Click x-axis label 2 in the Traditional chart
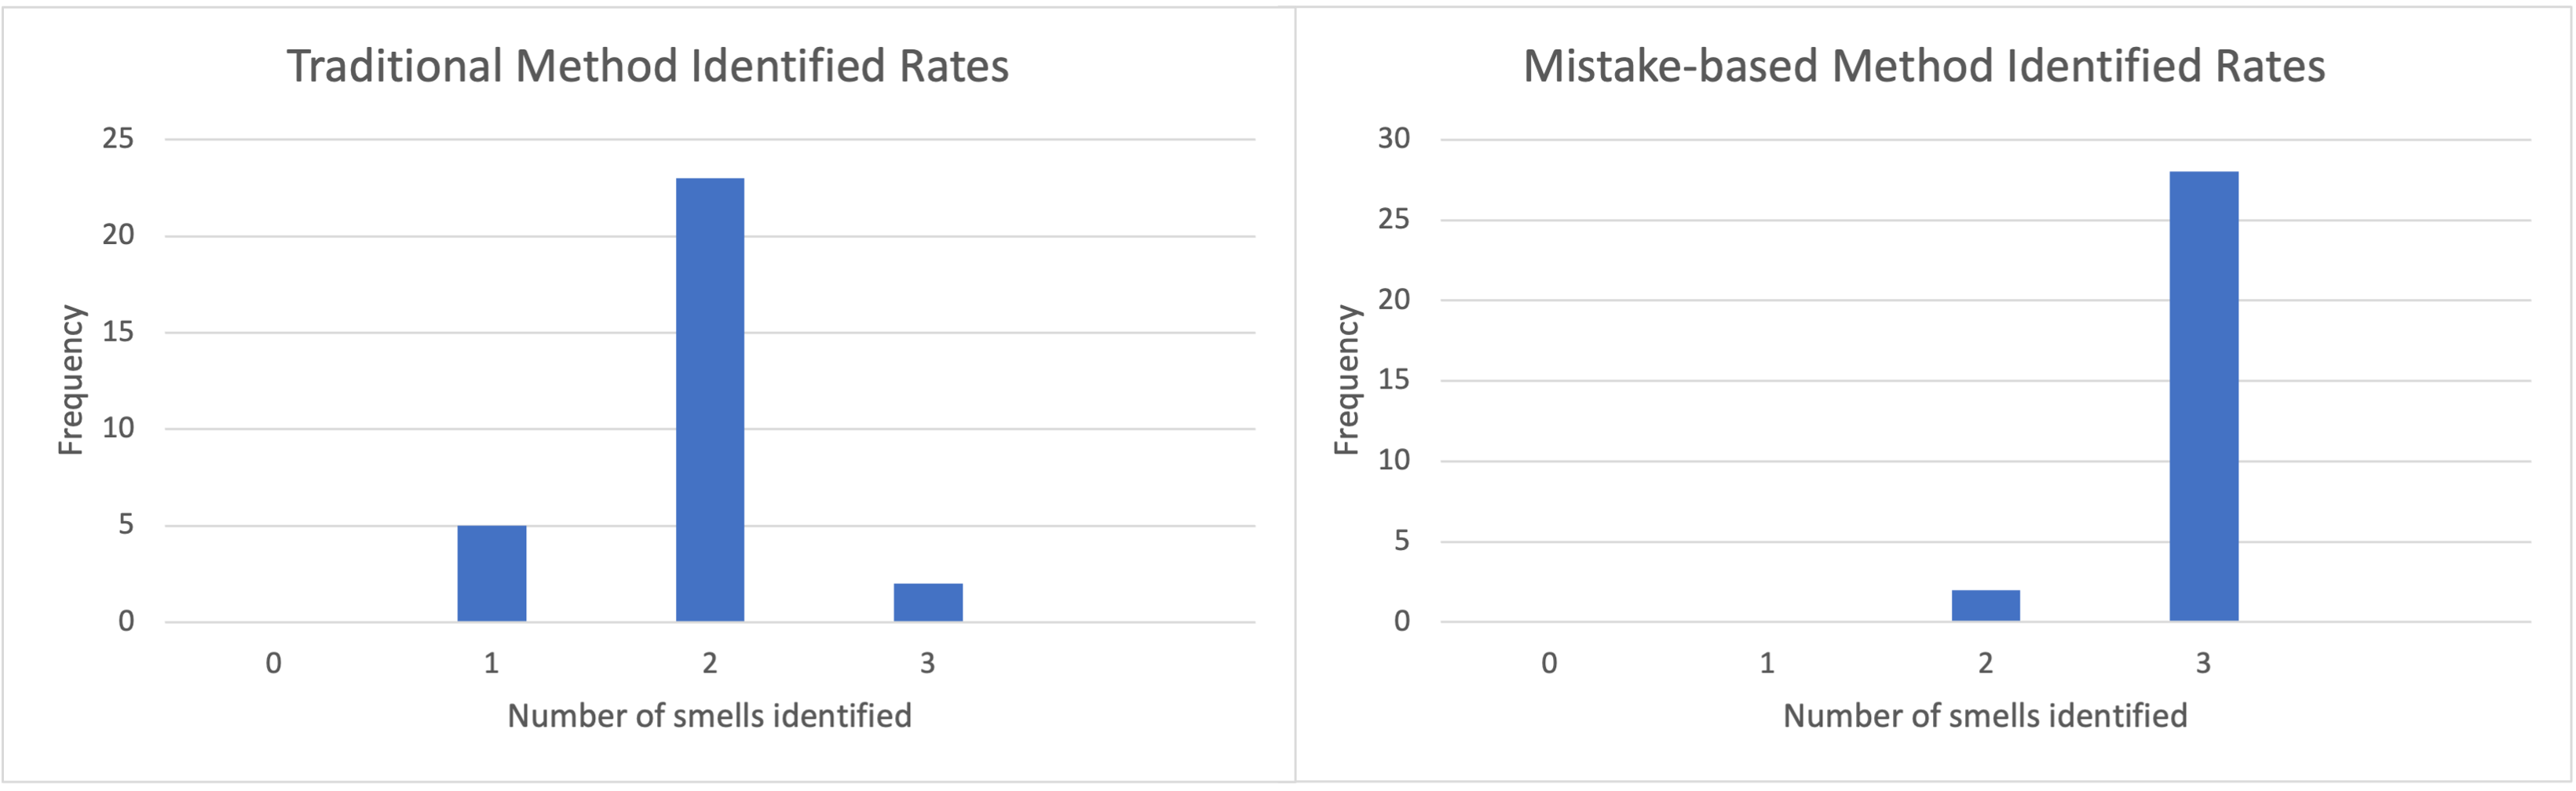The height and width of the screenshot is (791, 2576). 709,663
